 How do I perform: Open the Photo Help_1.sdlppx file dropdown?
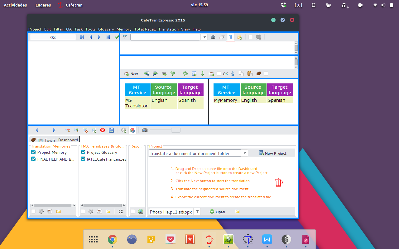pos(197,212)
